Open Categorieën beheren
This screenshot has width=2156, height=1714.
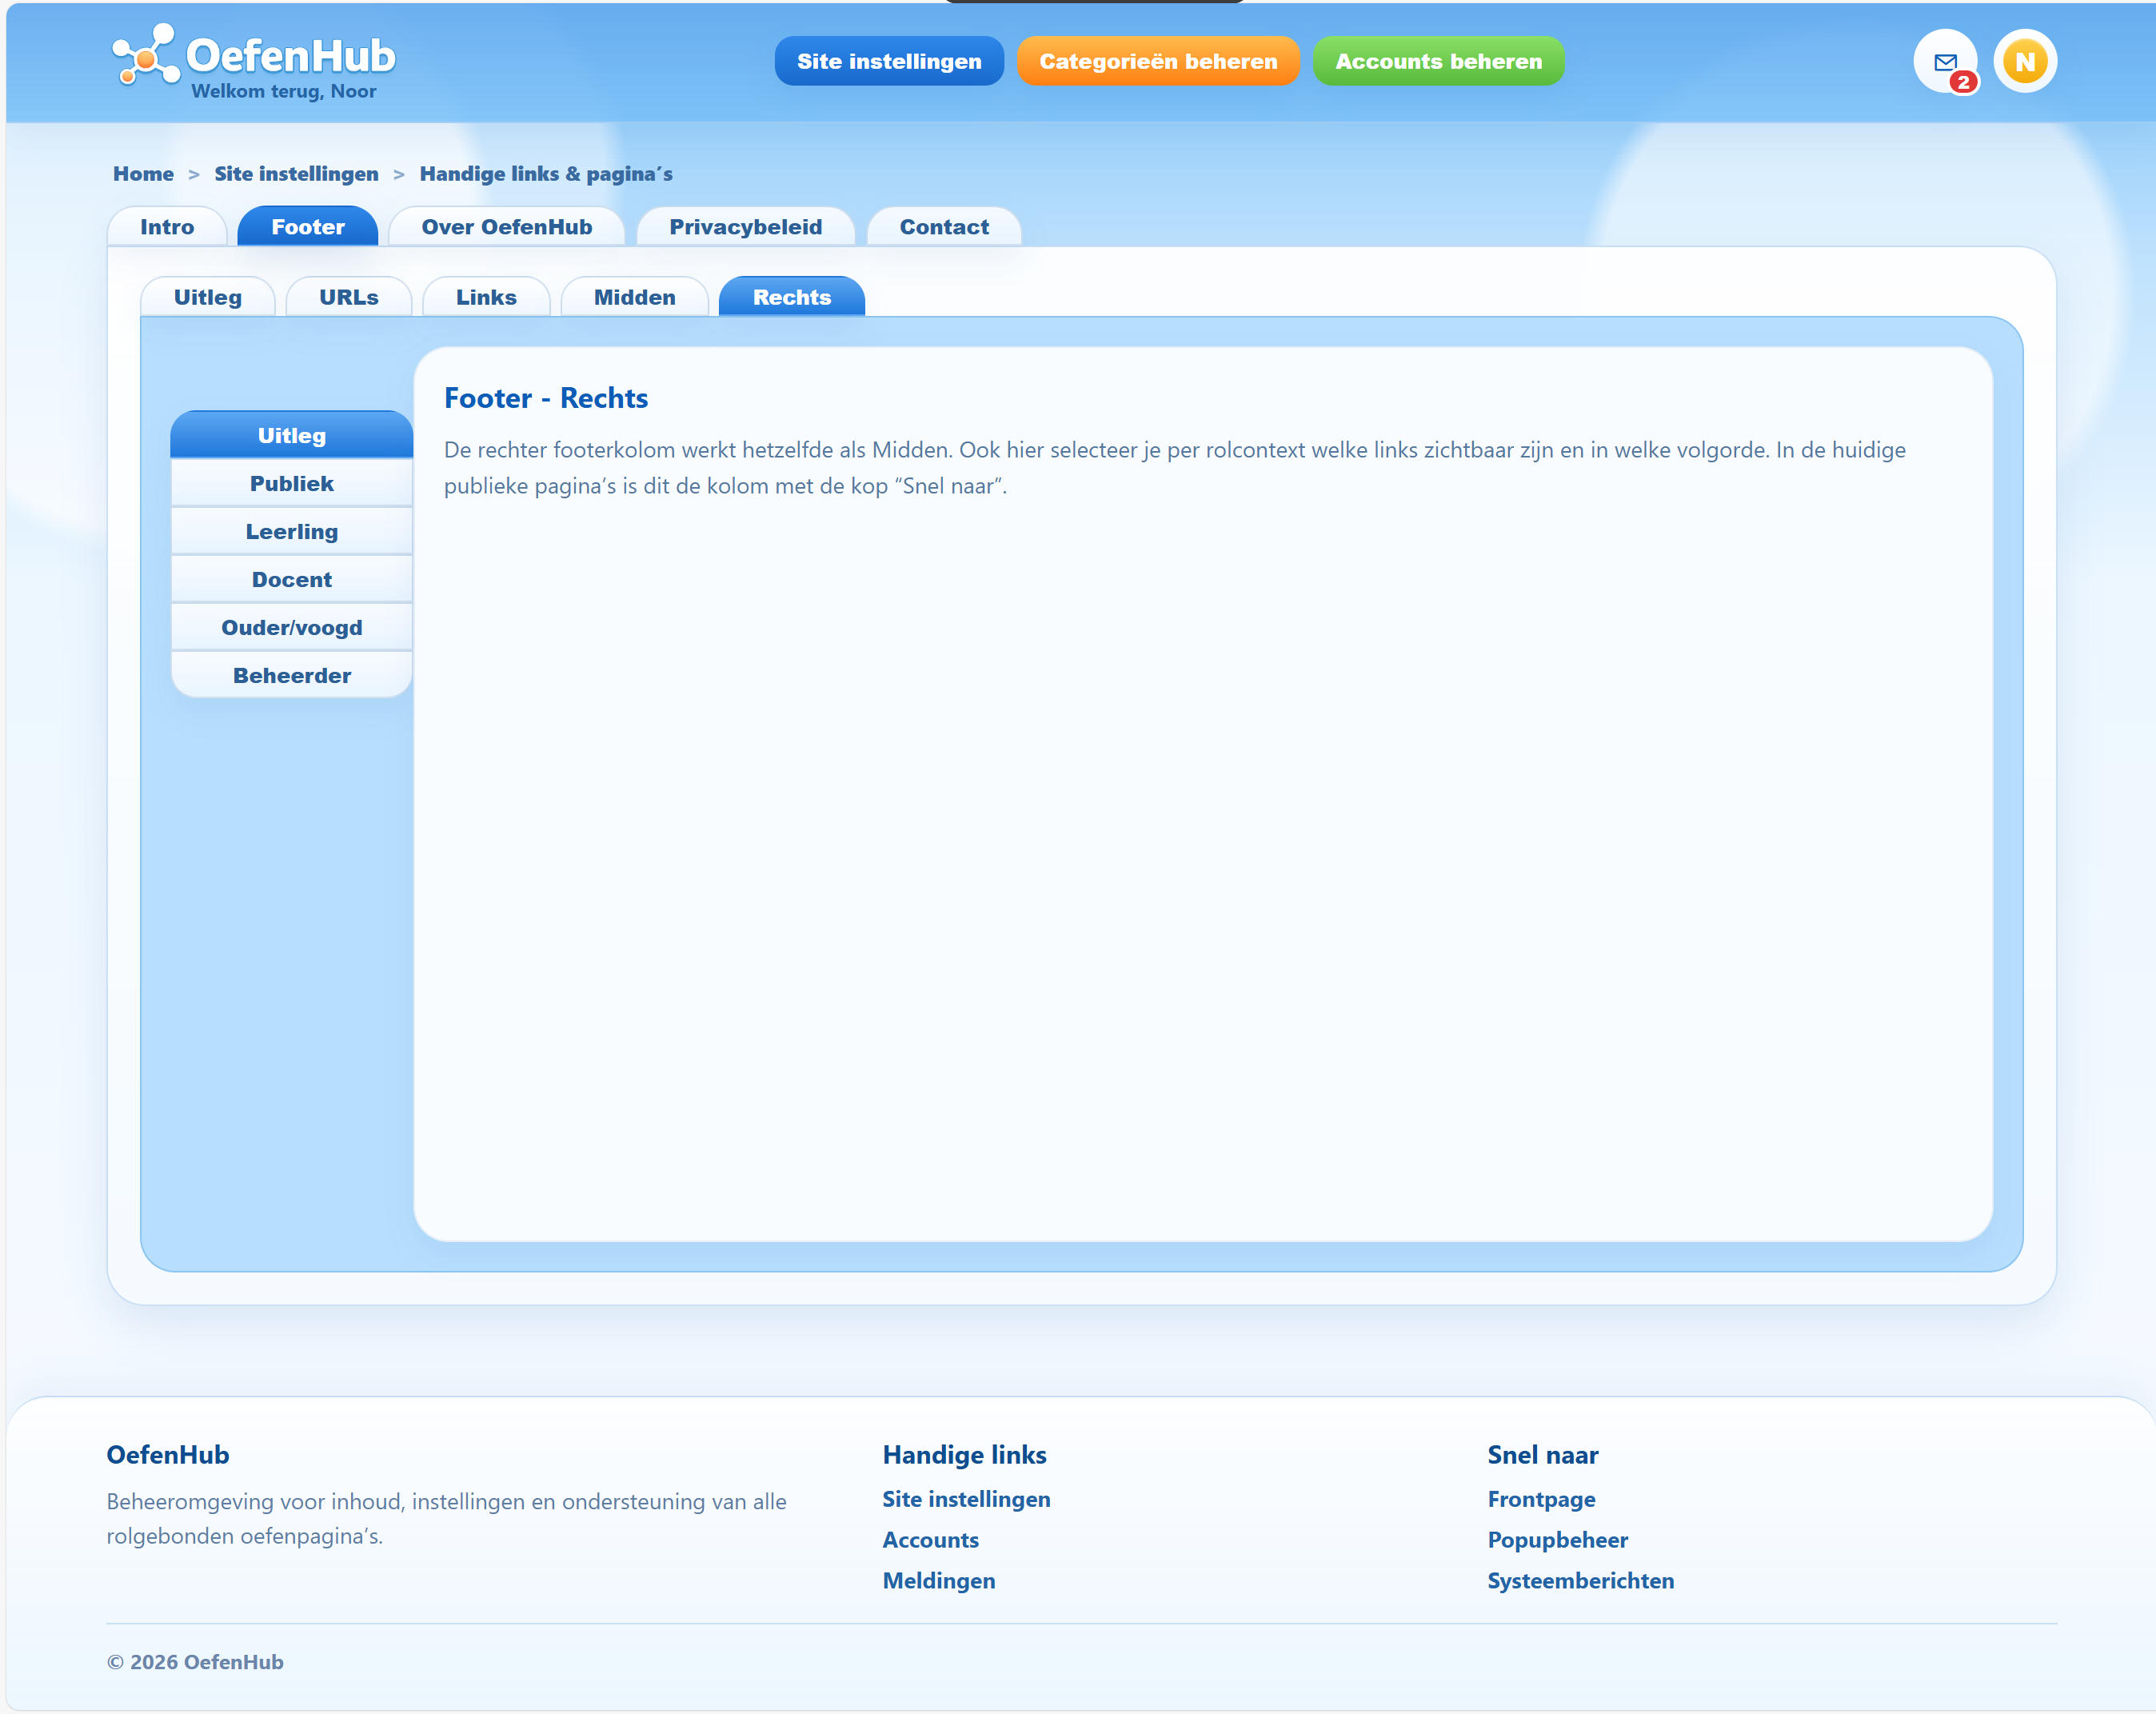[x=1158, y=61]
